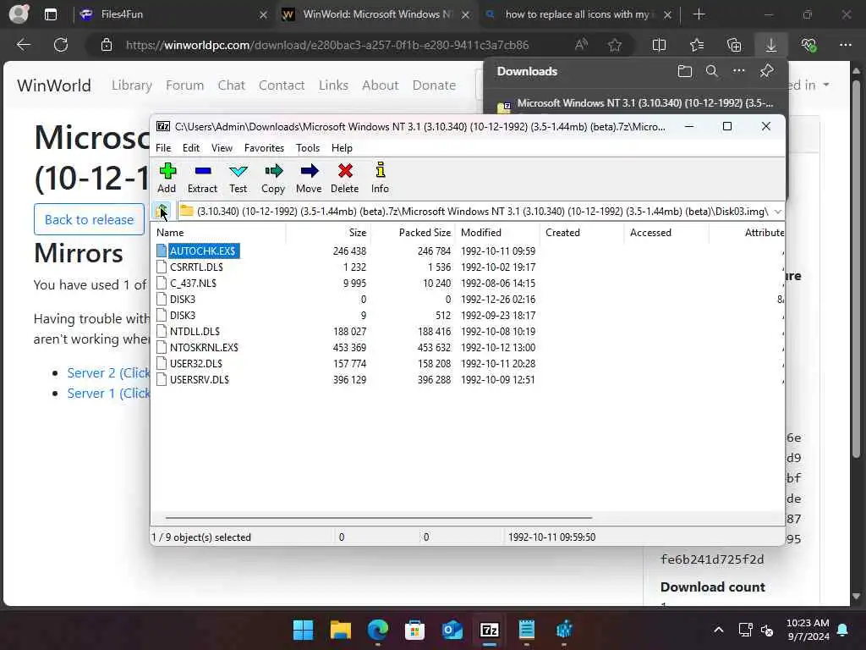Show hidden system tray icons chevron

[719, 630]
